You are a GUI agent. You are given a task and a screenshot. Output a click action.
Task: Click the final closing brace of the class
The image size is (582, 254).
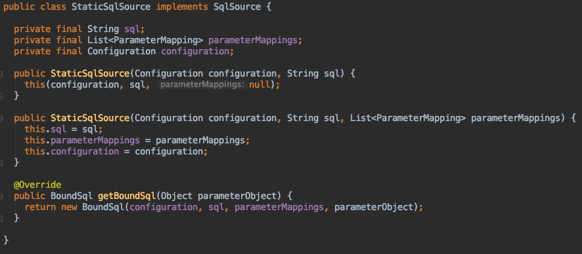(x=5, y=240)
